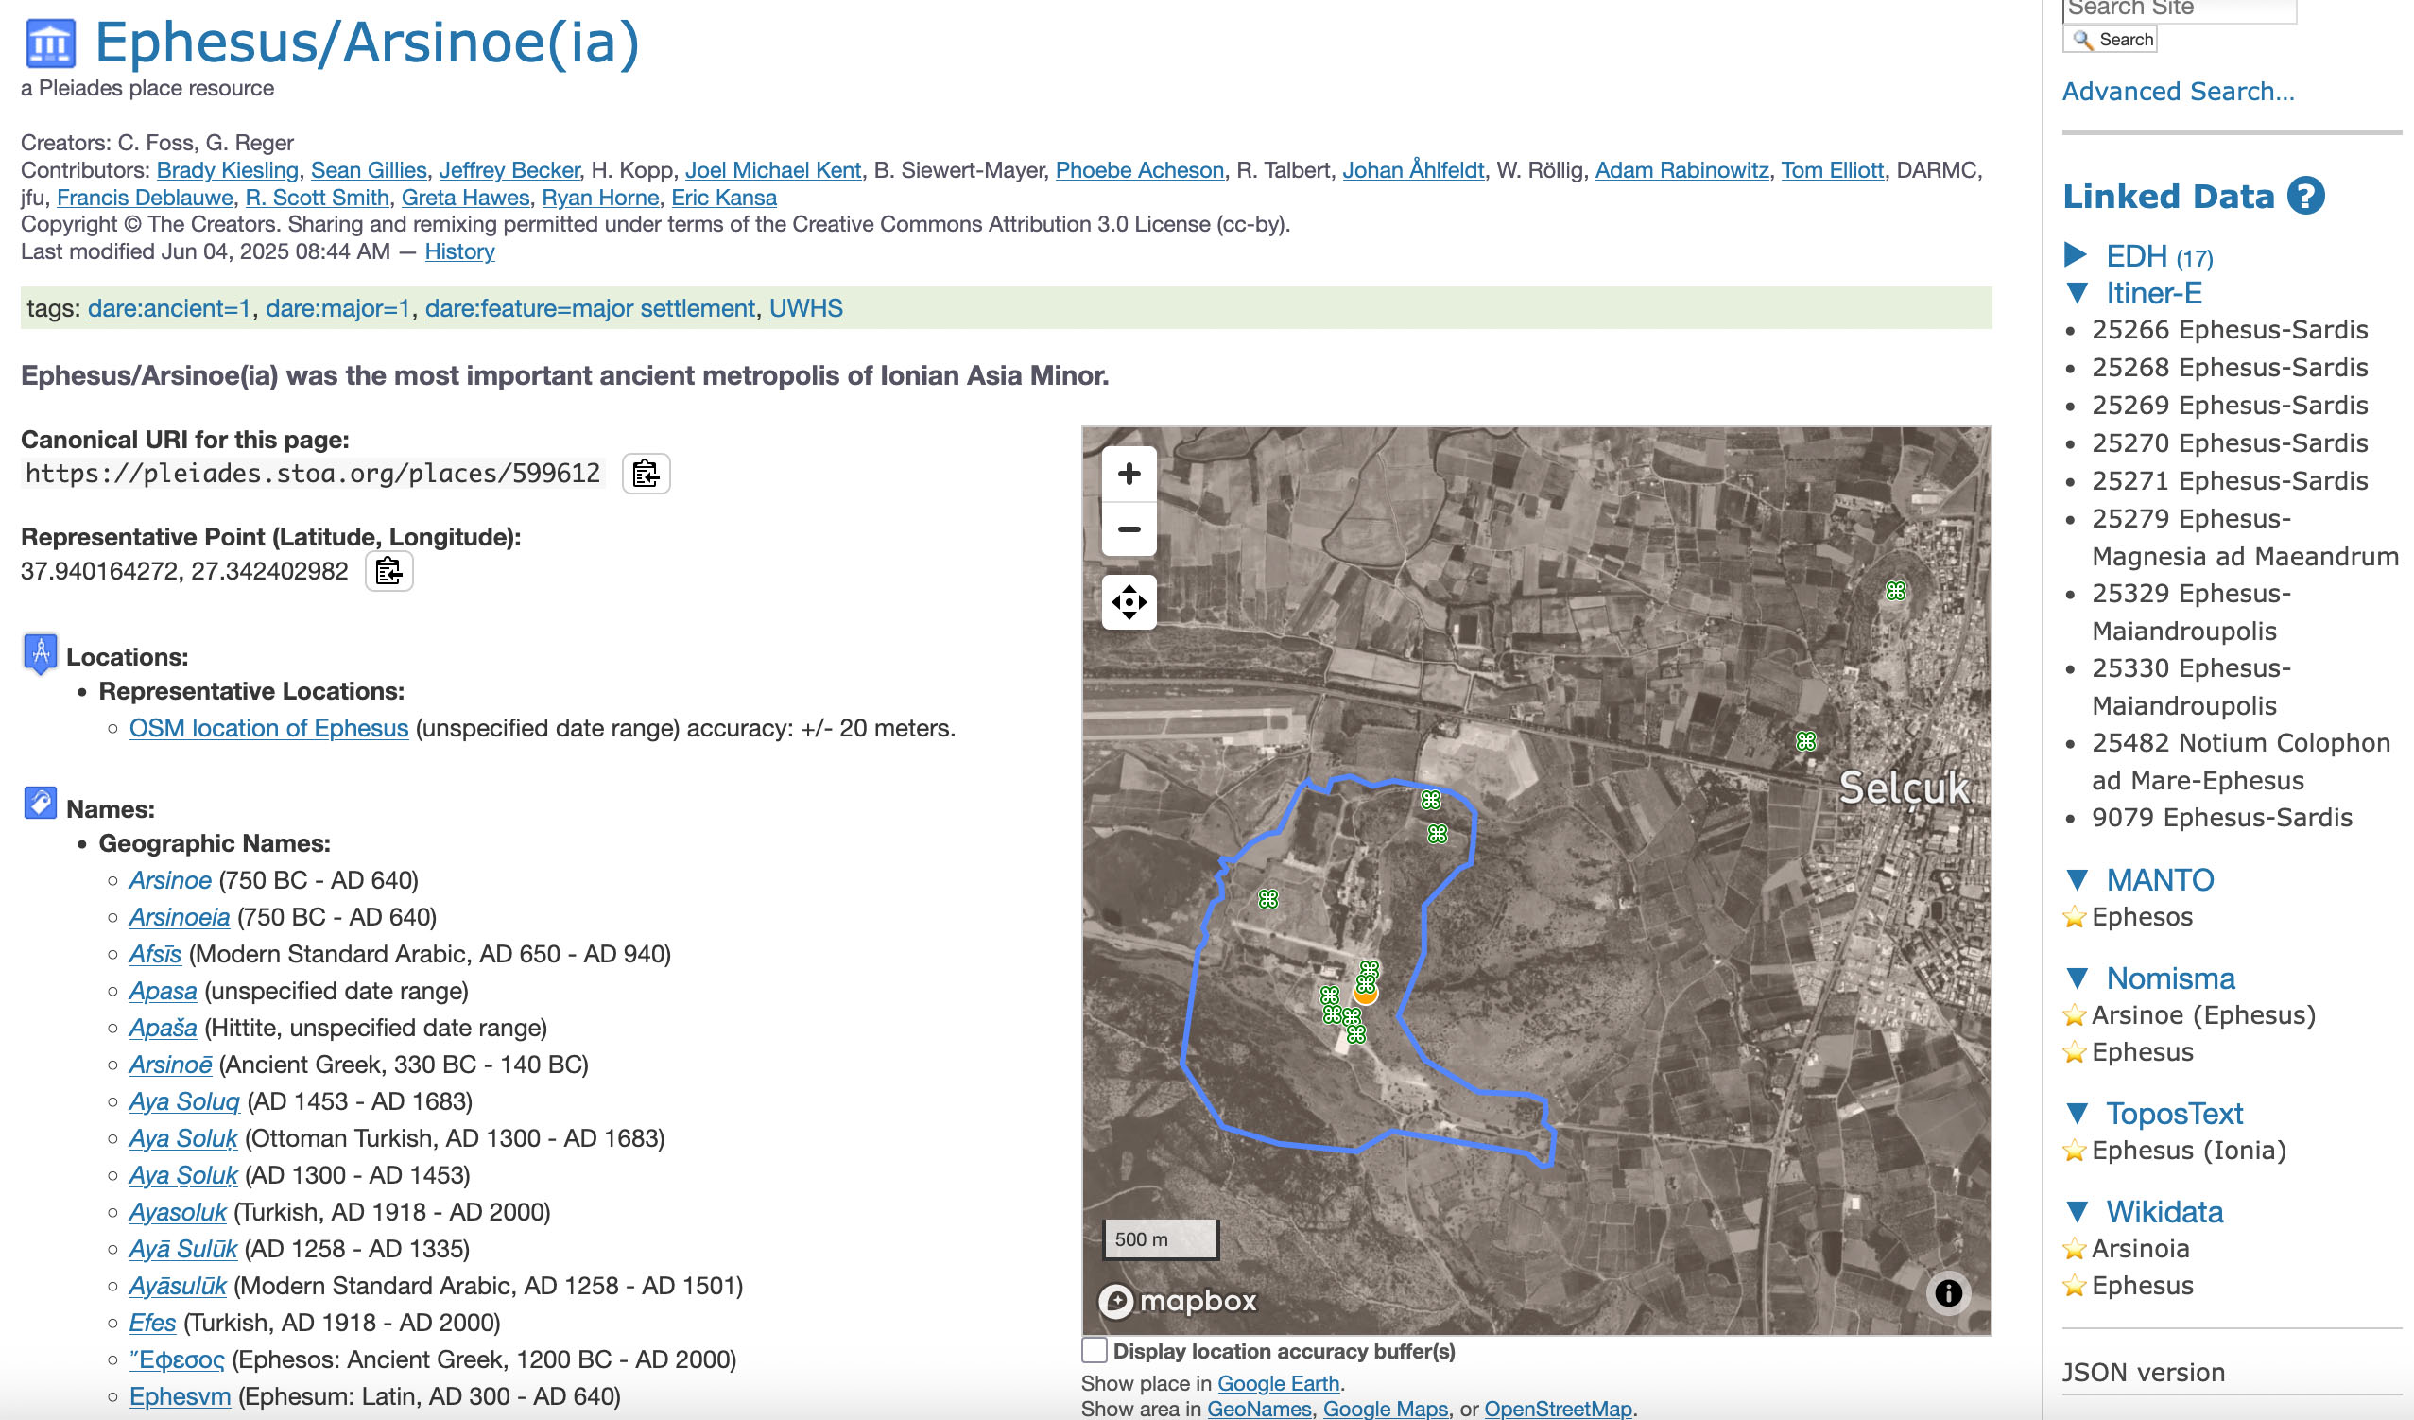Open the History link

458,251
